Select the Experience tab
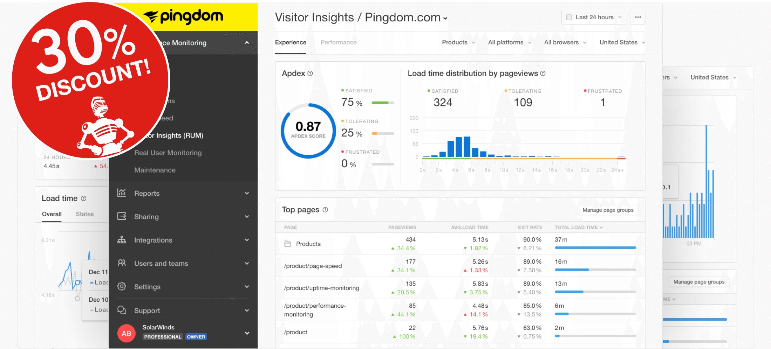 pyautogui.click(x=291, y=42)
